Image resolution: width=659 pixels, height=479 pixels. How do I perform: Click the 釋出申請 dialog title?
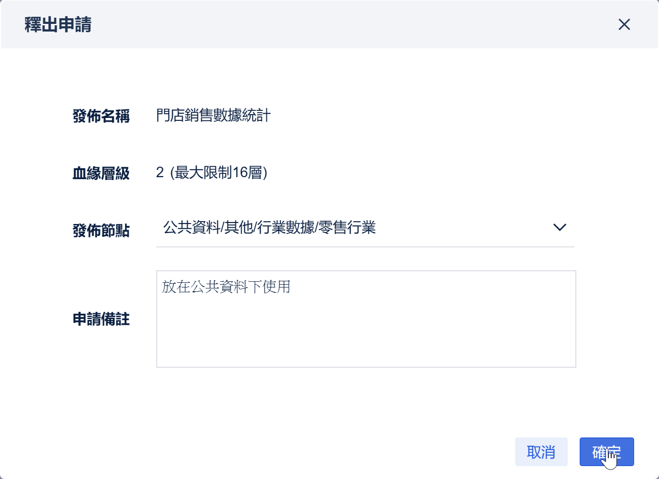pyautogui.click(x=58, y=25)
